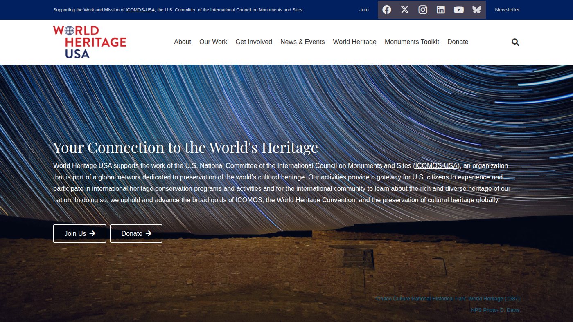Open the X (Twitter) social icon
Image resolution: width=573 pixels, height=322 pixels.
point(405,10)
